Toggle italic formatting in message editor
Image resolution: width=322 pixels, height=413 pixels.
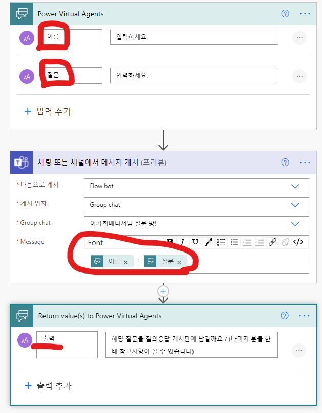pyautogui.click(x=182, y=242)
